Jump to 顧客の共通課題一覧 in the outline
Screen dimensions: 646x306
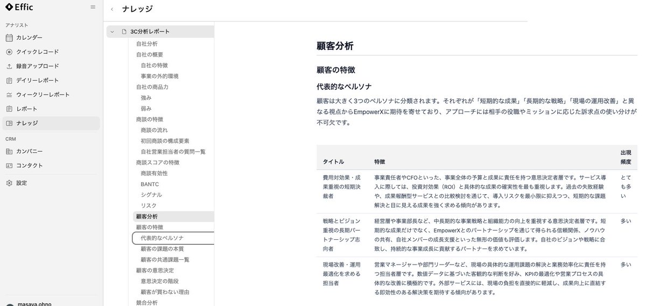165,260
